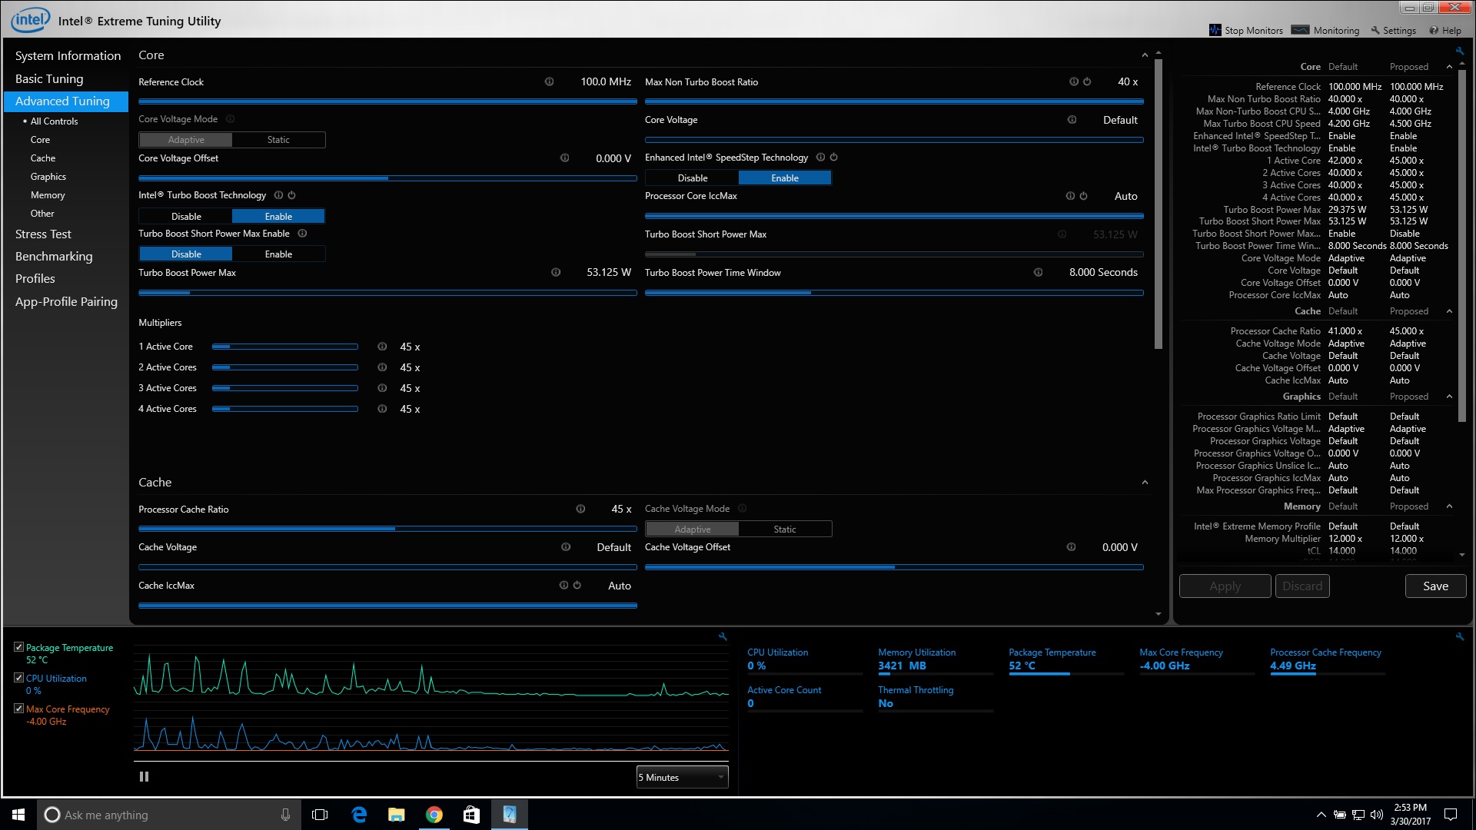Viewport: 1476px width, 830px height.
Task: Save the proposed tuning settings
Action: pos(1435,586)
